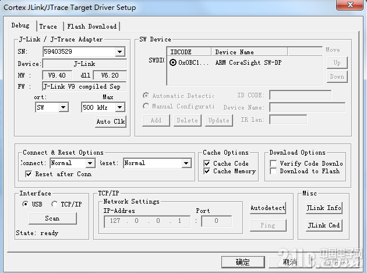Enable Download to Flash checkbox
The width and height of the screenshot is (367, 273).
point(273,171)
